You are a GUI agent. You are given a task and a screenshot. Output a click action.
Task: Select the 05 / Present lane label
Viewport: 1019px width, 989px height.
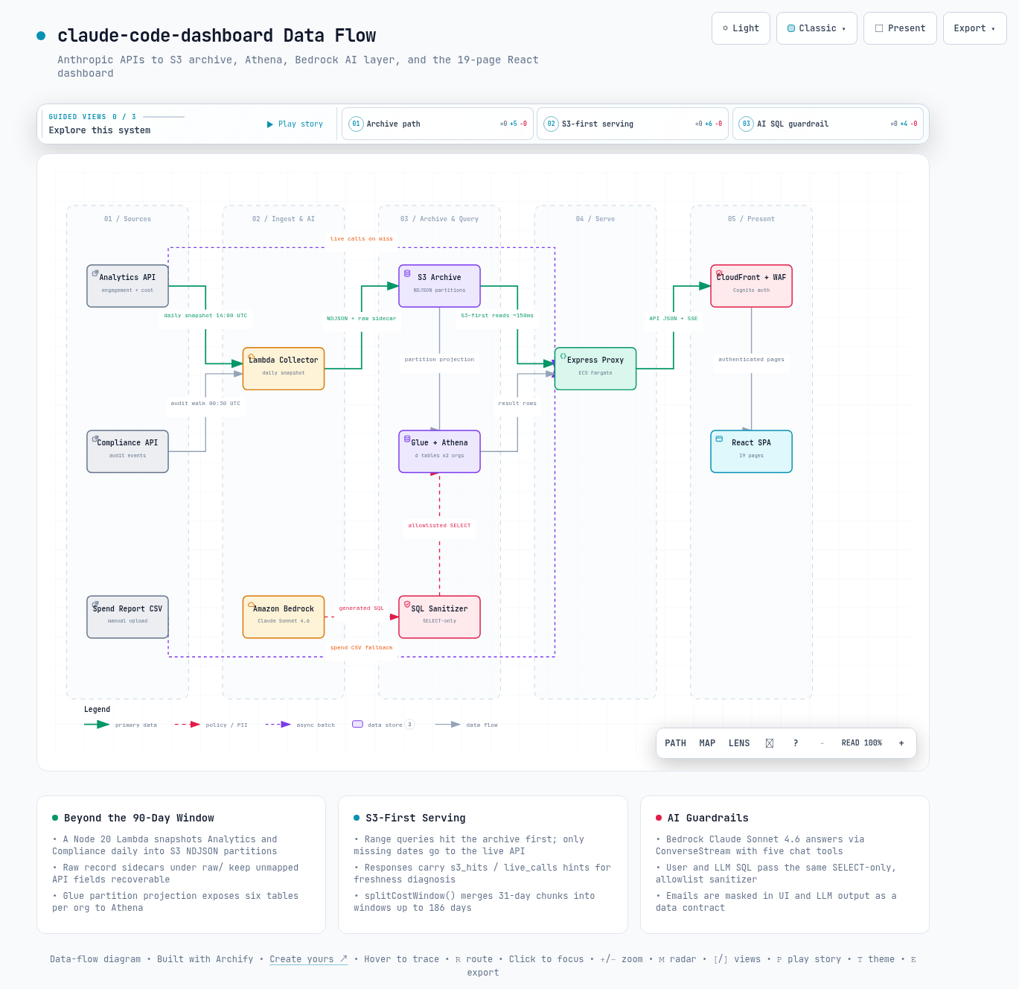[751, 219]
